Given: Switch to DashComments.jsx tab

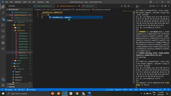Looking at the screenshot, I should 44,6.
